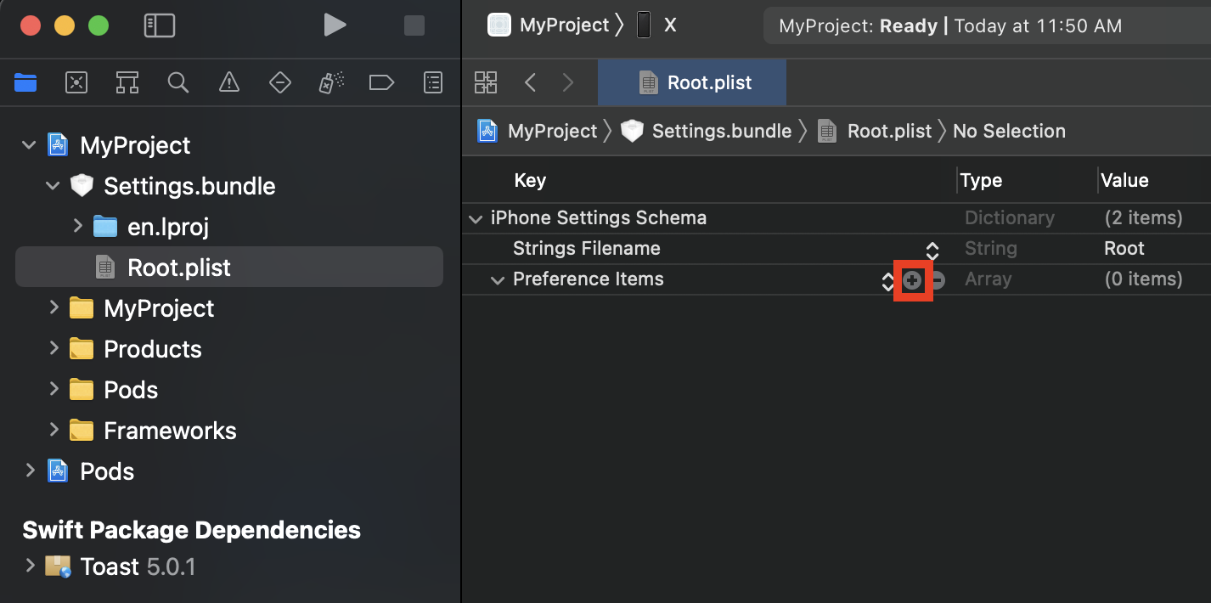Go forward with the right arrow

(x=568, y=82)
